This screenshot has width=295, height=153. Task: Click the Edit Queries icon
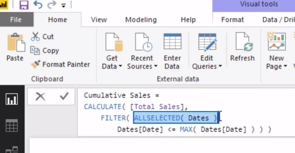[x=208, y=42]
